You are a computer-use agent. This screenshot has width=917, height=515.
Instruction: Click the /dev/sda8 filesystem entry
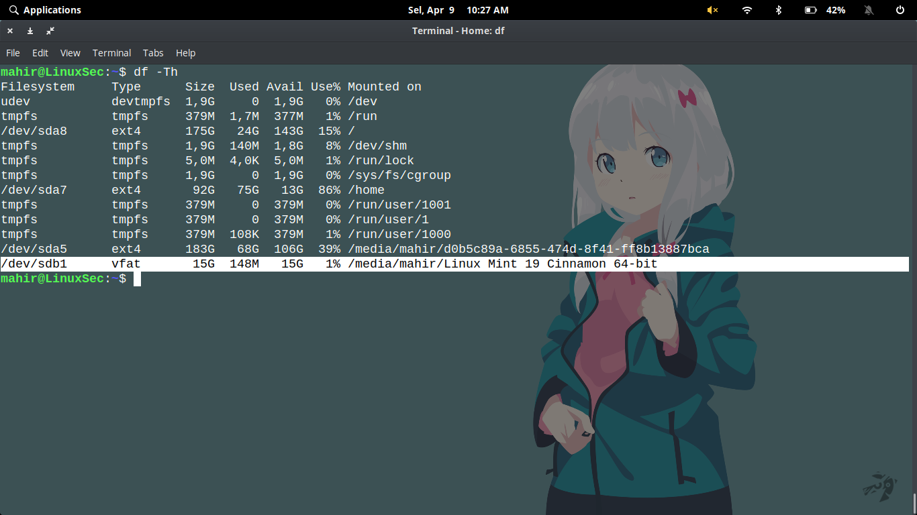[34, 131]
